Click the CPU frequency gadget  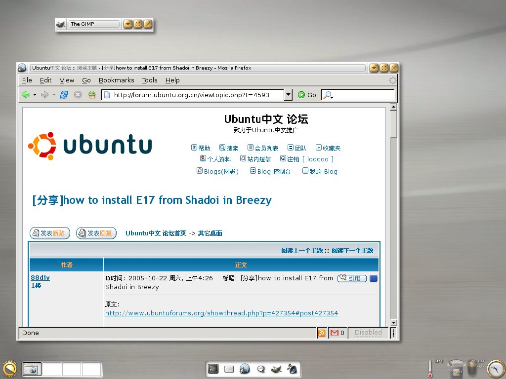[x=455, y=368]
